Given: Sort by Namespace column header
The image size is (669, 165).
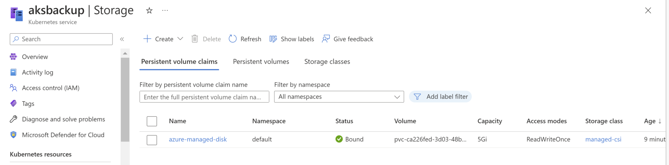Looking at the screenshot, I should 269,121.
